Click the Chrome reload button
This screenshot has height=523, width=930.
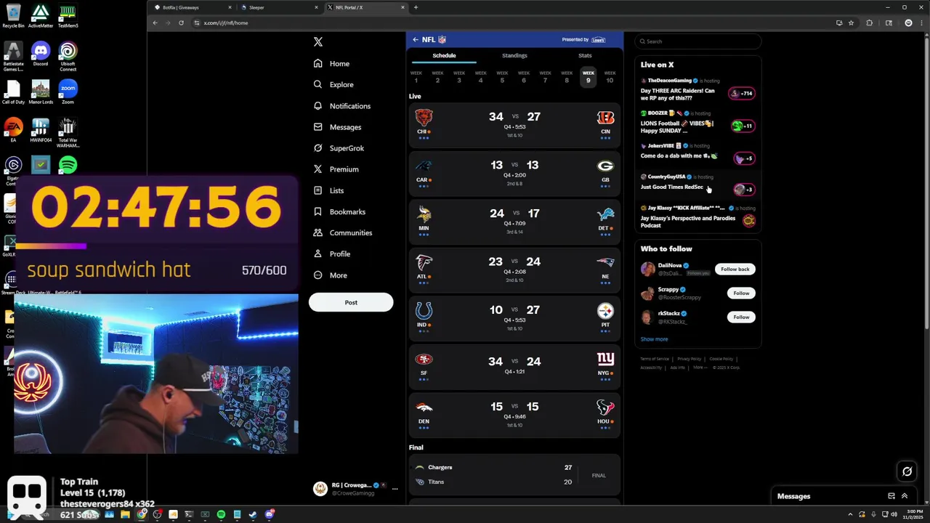181,23
